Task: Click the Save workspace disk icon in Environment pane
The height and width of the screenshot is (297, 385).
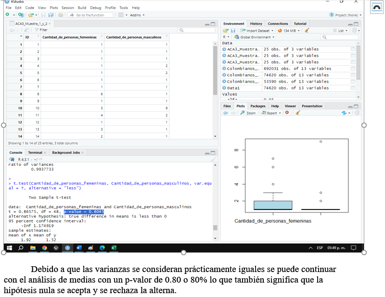Action: tap(233, 31)
